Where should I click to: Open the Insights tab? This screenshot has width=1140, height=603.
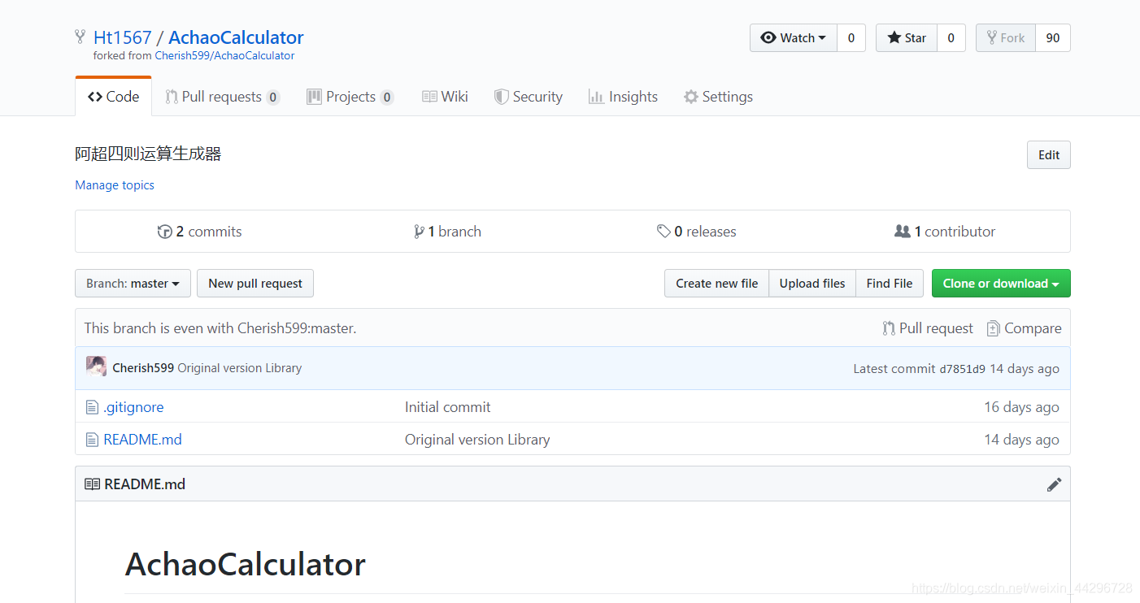coord(623,97)
